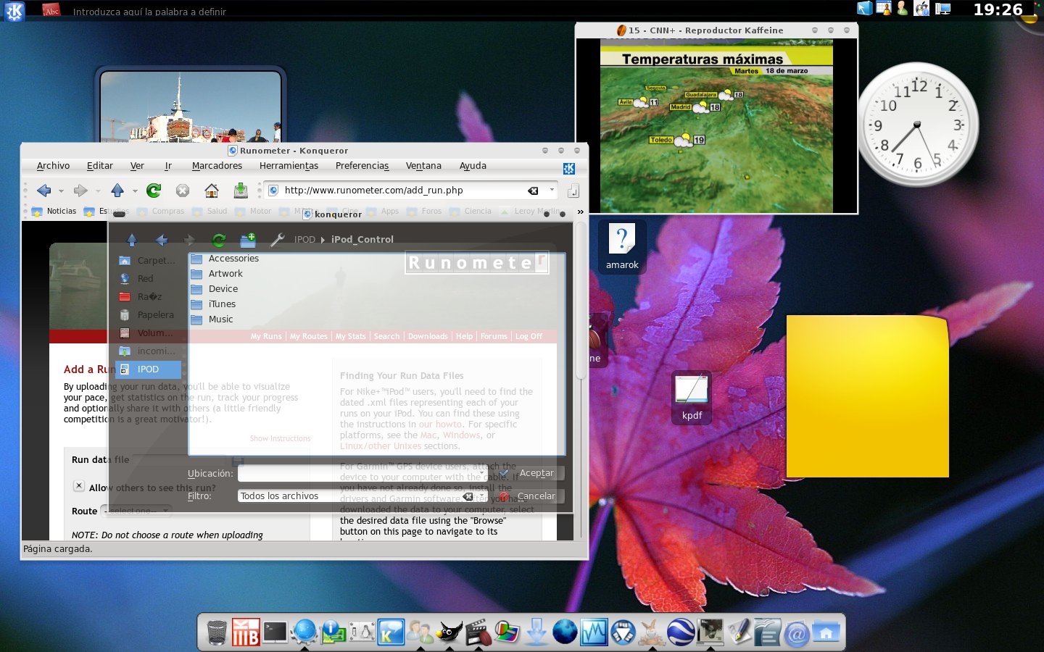Open the Noticias bookmark folder
The height and width of the screenshot is (652, 1044).
[x=54, y=212]
